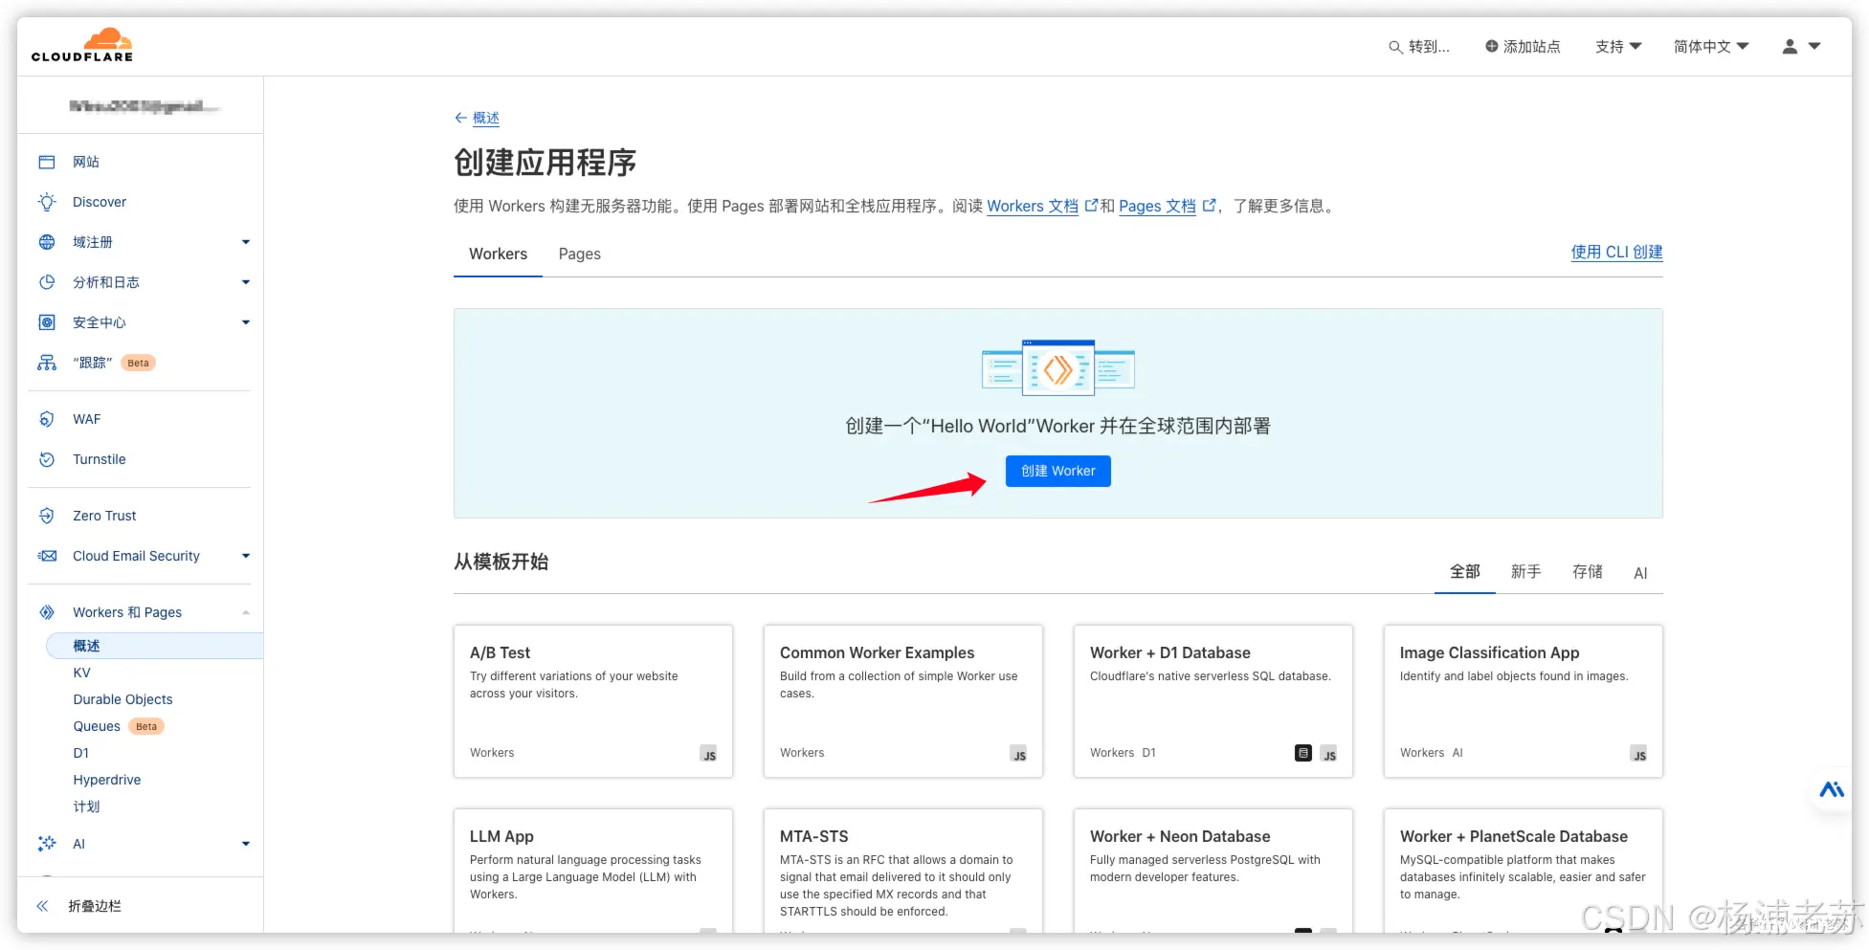This screenshot has height=950, width=1869.
Task: Open the A/B Test template card
Action: pos(593,701)
